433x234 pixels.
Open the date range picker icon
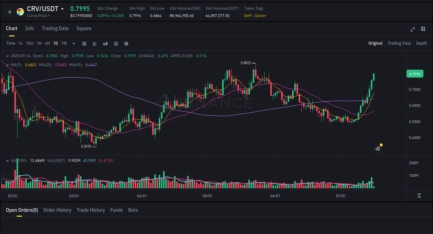pyautogui.click(x=84, y=43)
